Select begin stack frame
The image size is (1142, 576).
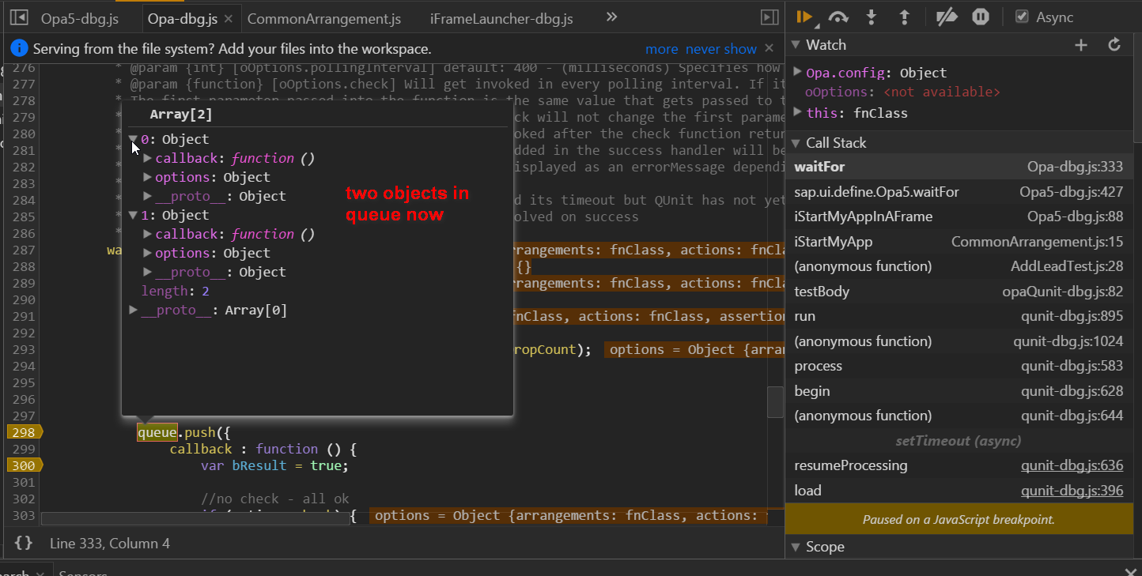(959, 391)
